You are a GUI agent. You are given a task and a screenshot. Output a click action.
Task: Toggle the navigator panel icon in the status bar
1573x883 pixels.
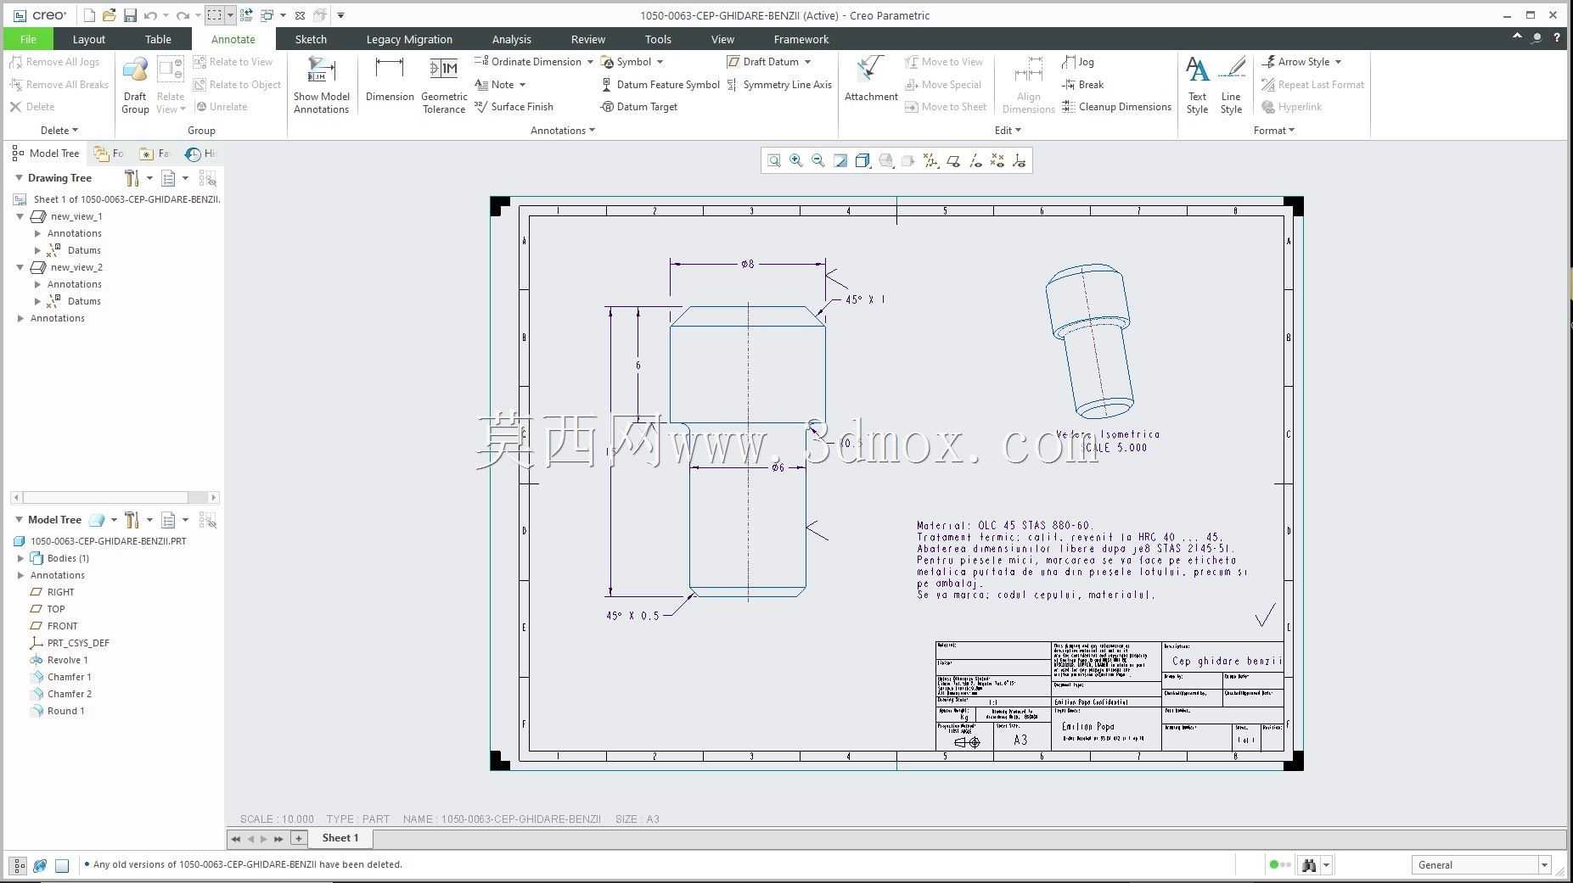[x=19, y=865]
